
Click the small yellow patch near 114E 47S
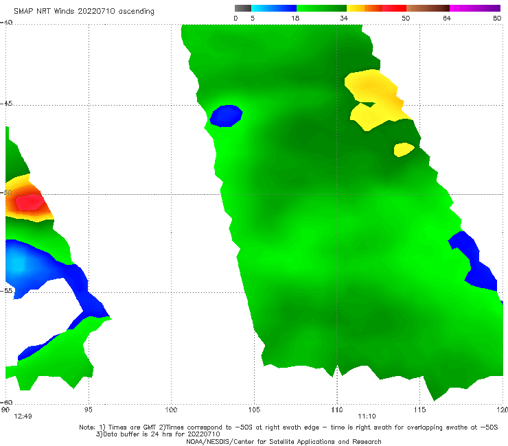pos(404,150)
